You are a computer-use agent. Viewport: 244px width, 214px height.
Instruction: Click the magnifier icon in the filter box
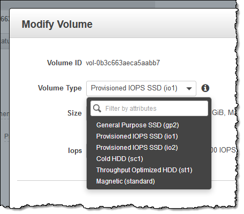tap(97, 108)
